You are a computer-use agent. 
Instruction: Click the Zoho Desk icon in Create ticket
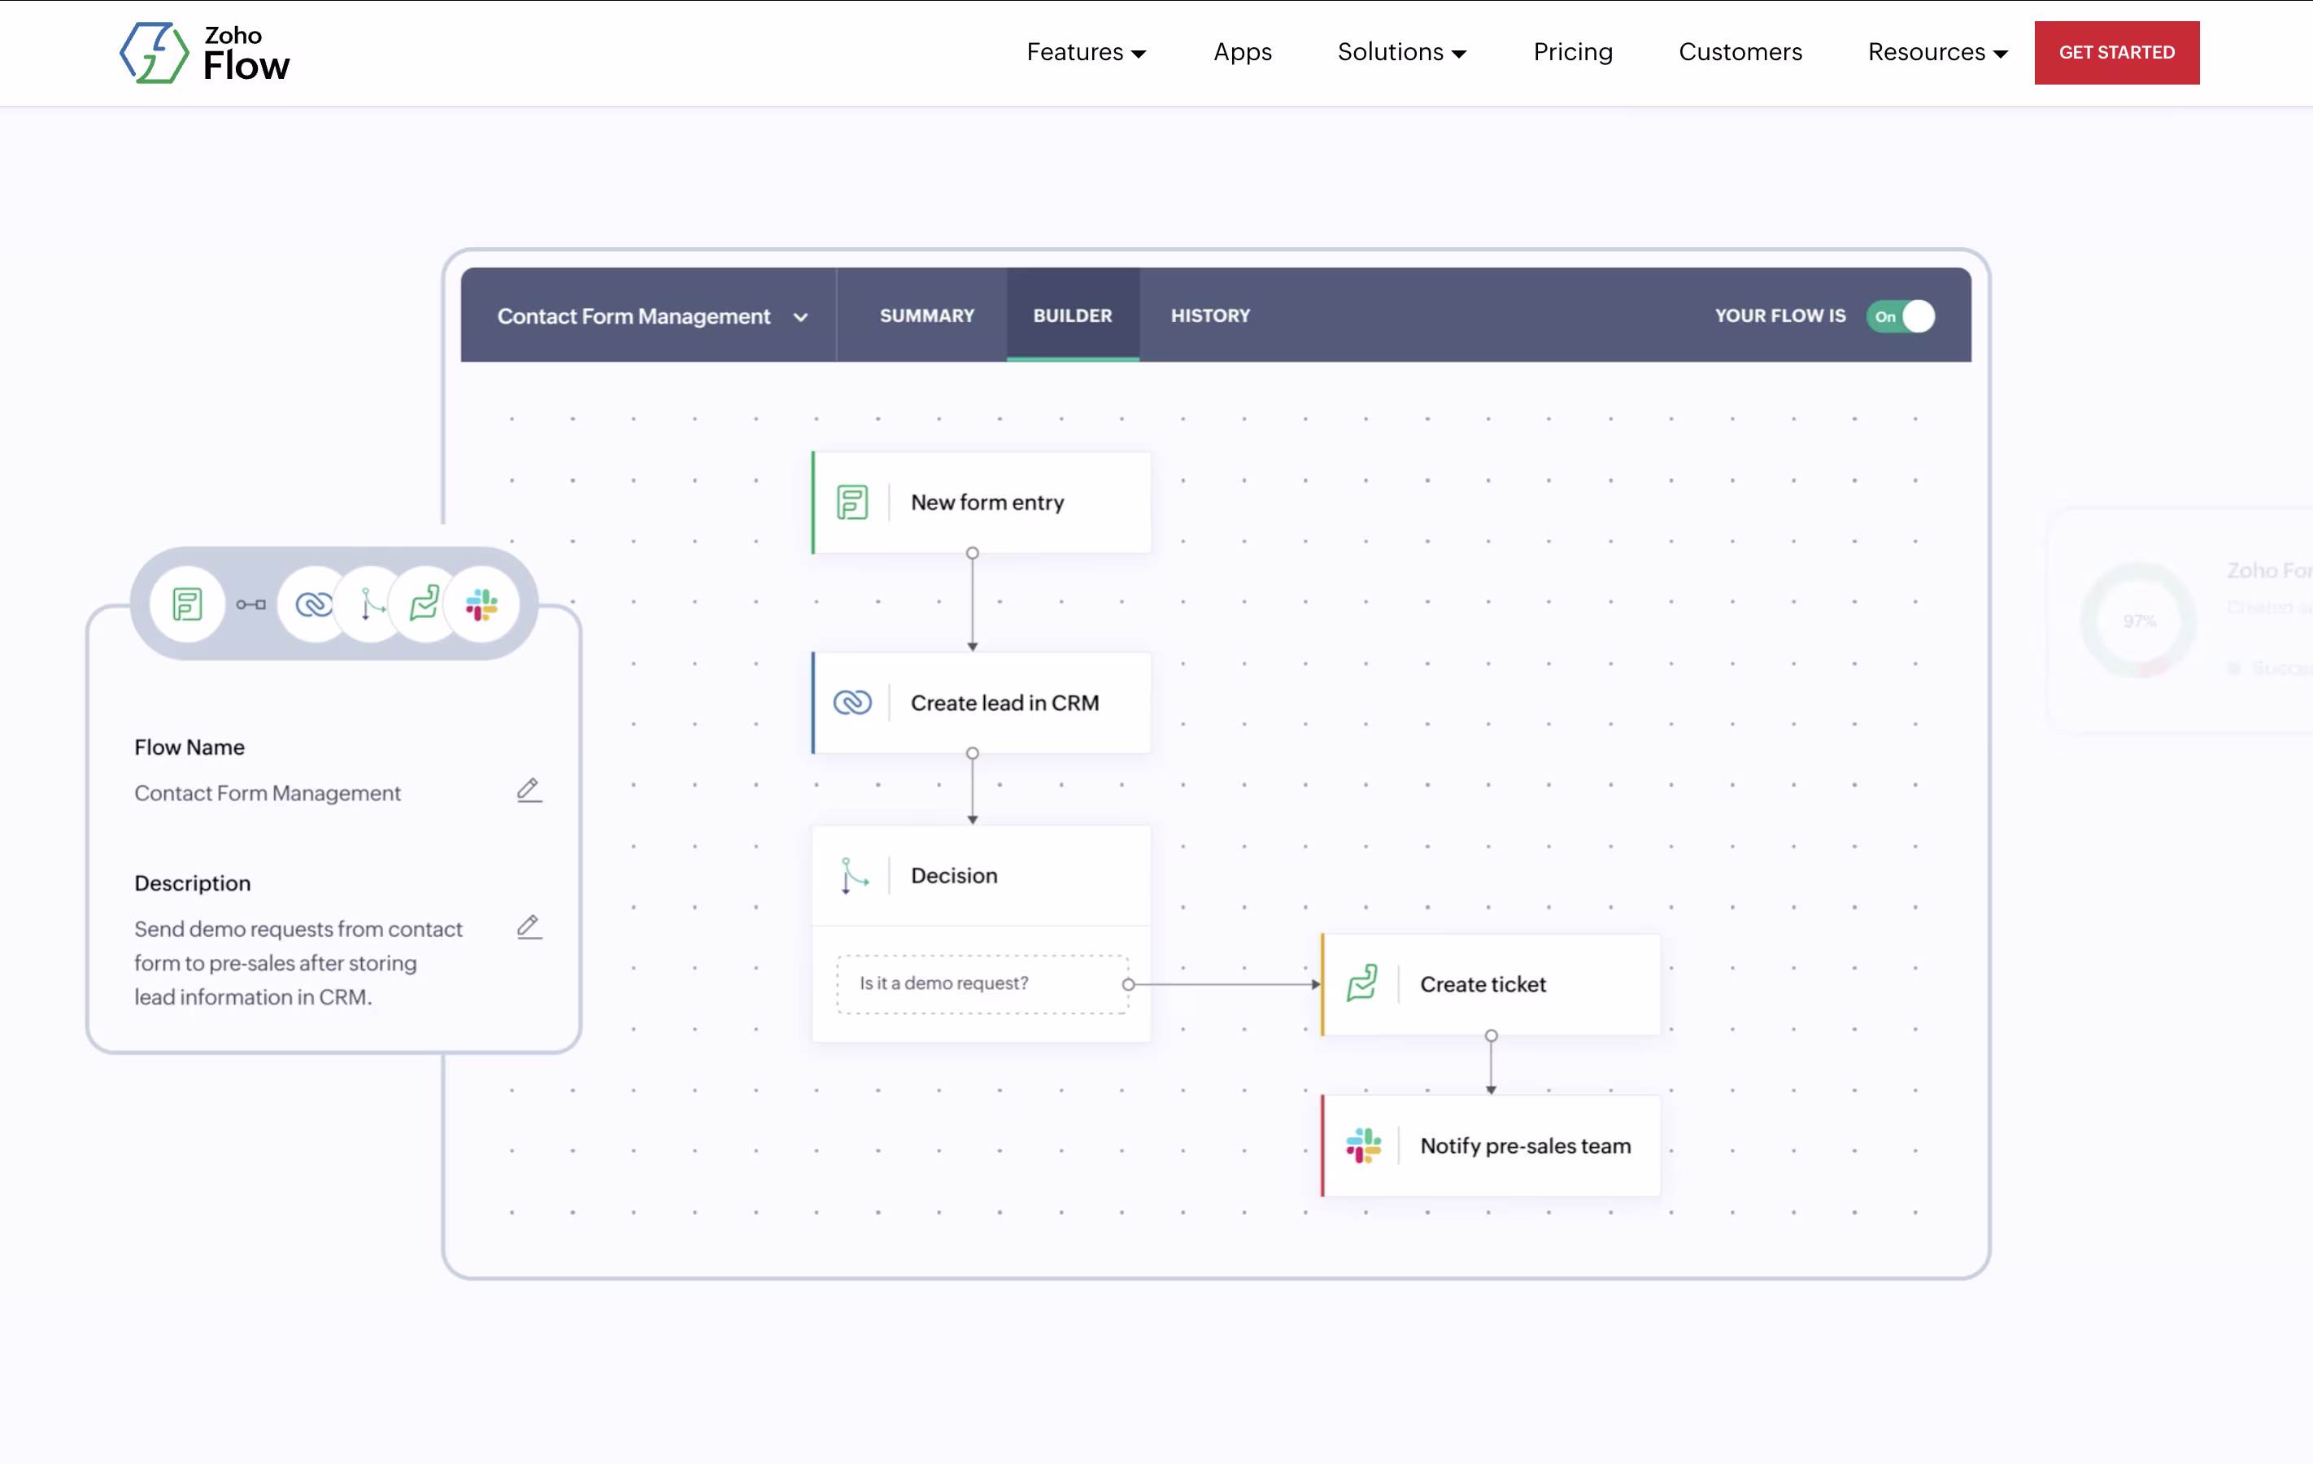coord(1362,983)
